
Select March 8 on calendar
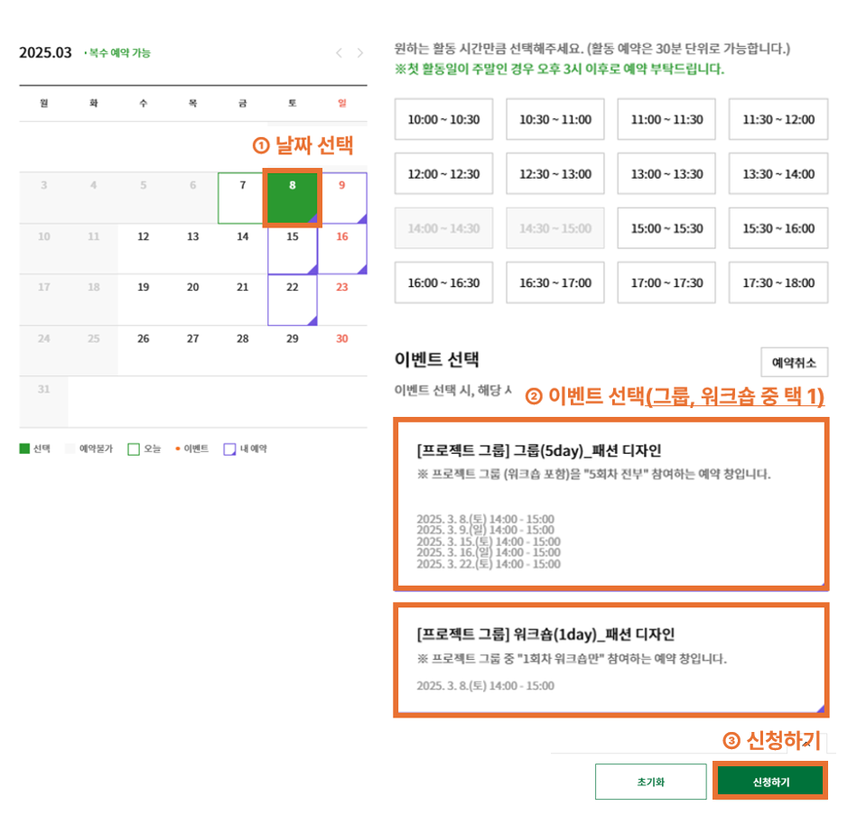tap(293, 198)
